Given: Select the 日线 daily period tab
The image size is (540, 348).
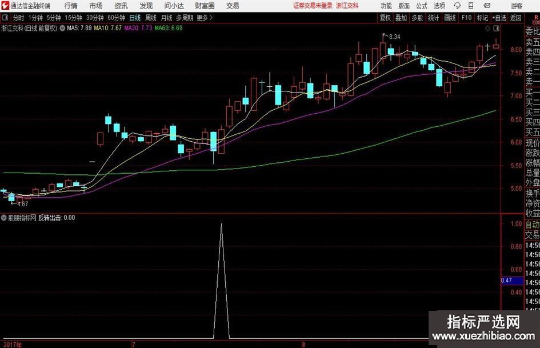Looking at the screenshot, I should (135, 18).
